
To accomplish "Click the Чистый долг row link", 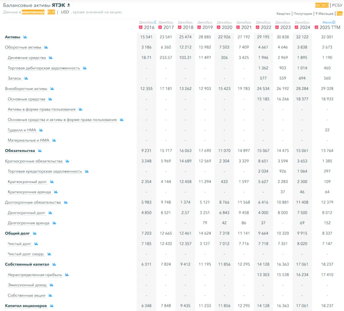I will 20,244.
